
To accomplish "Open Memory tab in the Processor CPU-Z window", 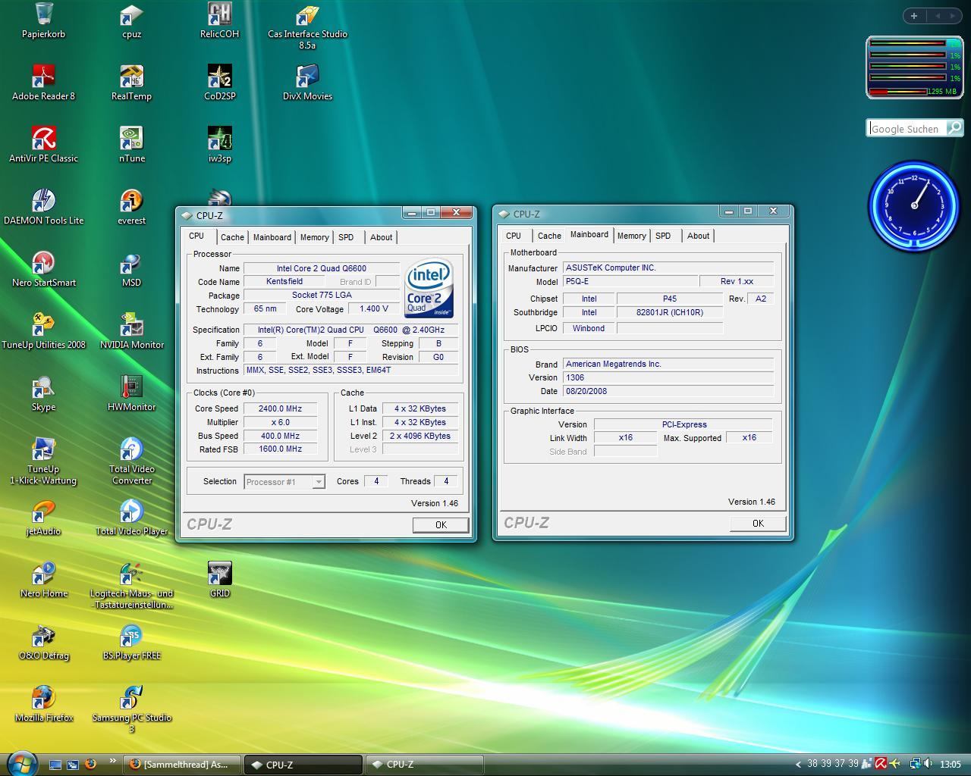I will [314, 237].
